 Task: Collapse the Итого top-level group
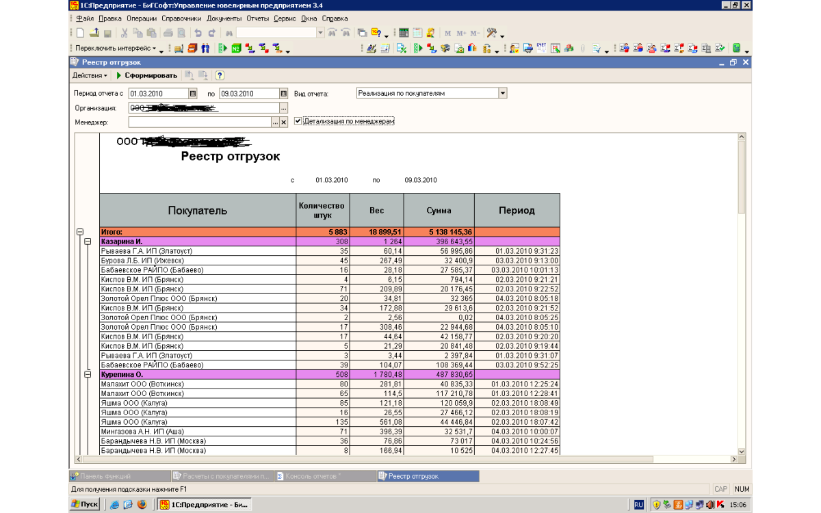tap(80, 232)
